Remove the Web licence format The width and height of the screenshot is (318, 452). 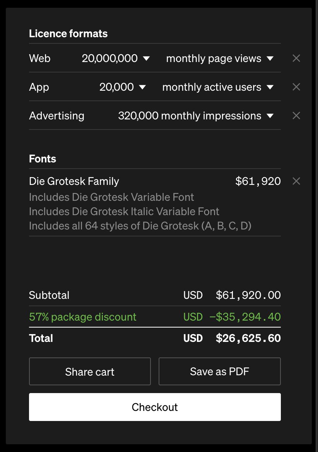click(x=296, y=58)
